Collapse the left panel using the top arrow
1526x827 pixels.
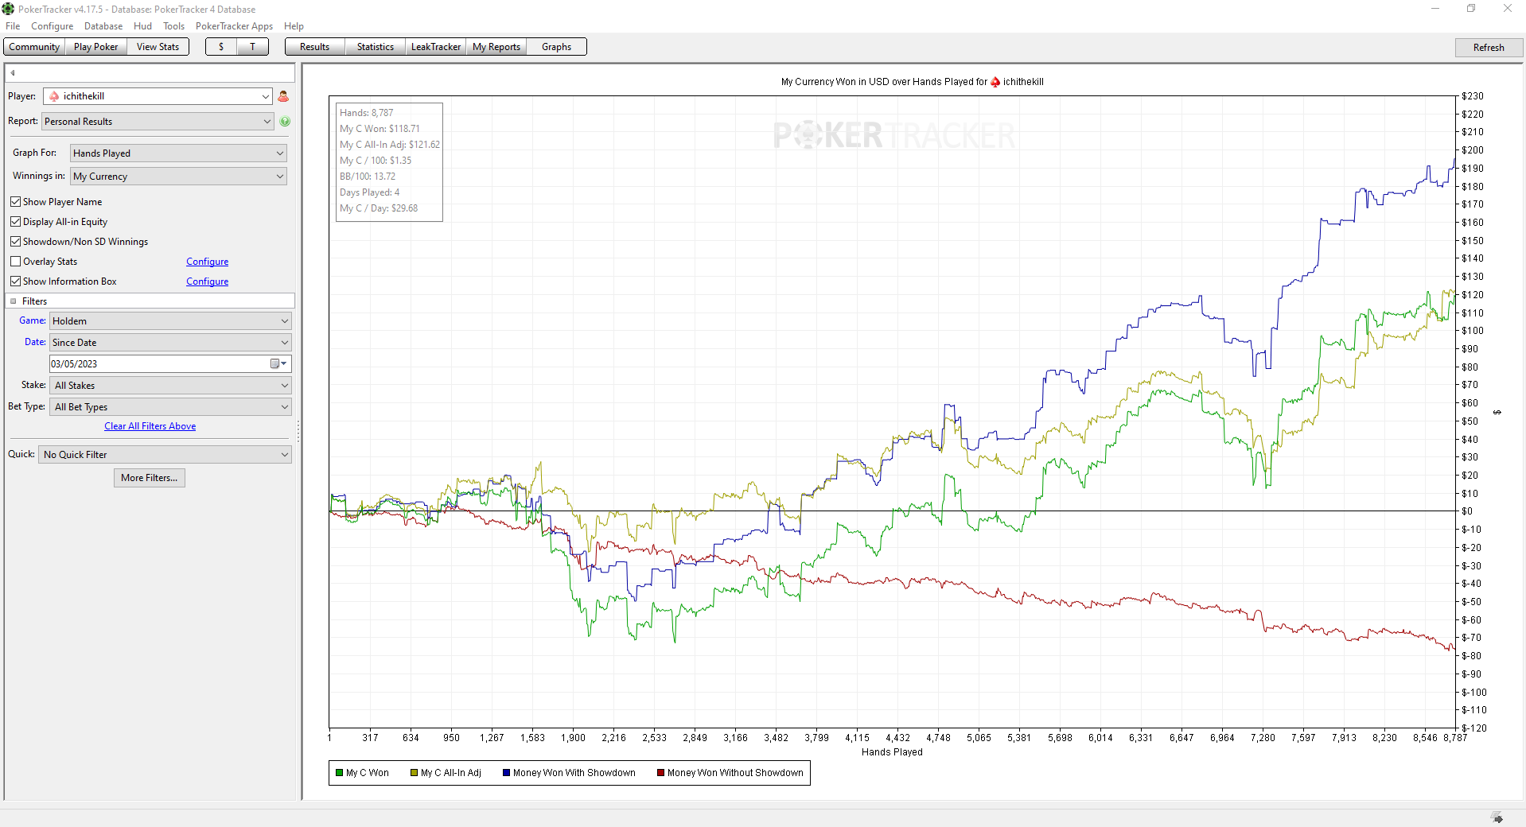[13, 73]
